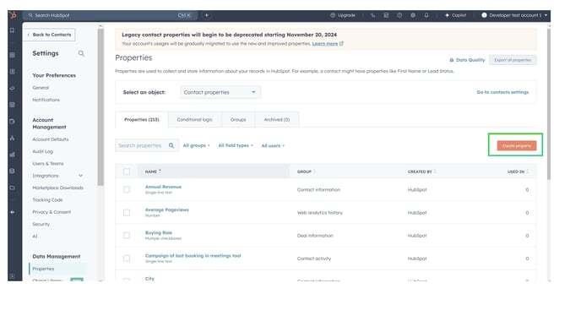Viewport: 581px width, 321px height.
Task: Click the HubSpot sprocket logo
Action: (13, 15)
